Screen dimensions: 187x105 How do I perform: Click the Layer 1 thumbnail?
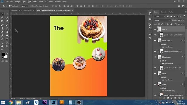pos(159,29)
